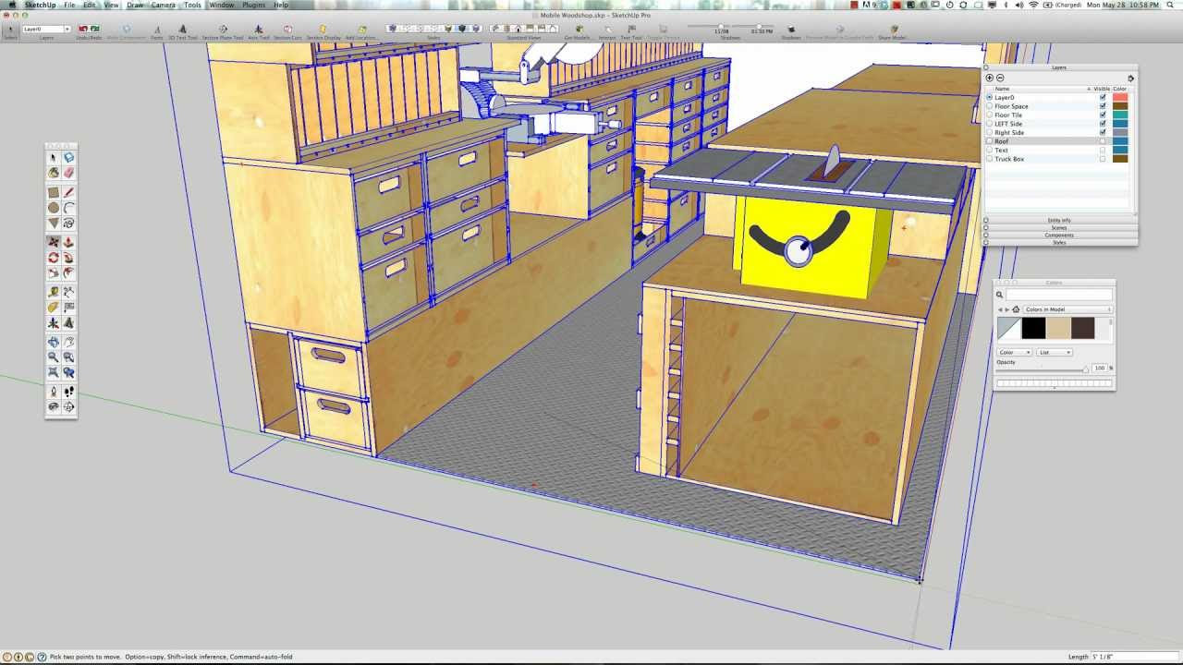Add a new layer with the plus button
The height and width of the screenshot is (665, 1183).
pyautogui.click(x=990, y=78)
